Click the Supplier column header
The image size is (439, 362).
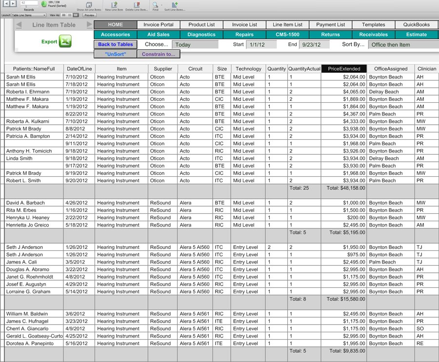163,69
